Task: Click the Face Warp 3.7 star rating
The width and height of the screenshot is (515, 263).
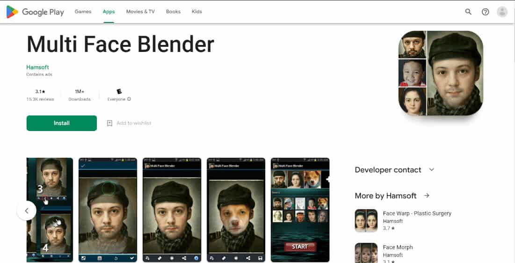Action: pyautogui.click(x=389, y=228)
